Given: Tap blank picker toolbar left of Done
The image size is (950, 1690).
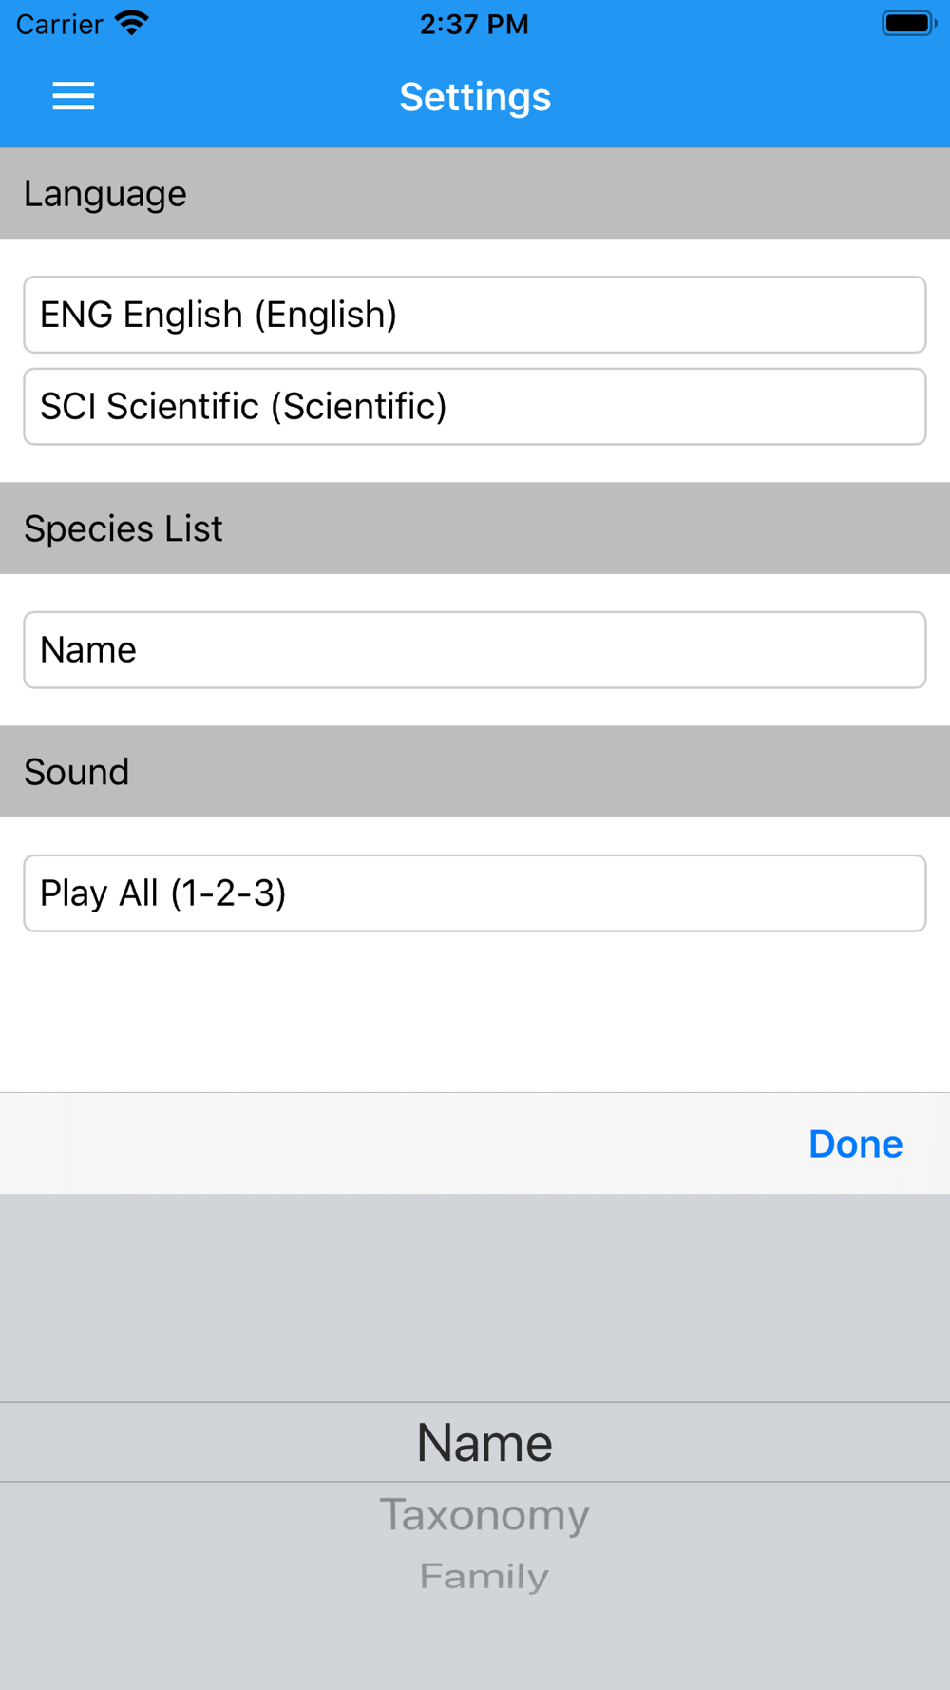Looking at the screenshot, I should point(380,1143).
